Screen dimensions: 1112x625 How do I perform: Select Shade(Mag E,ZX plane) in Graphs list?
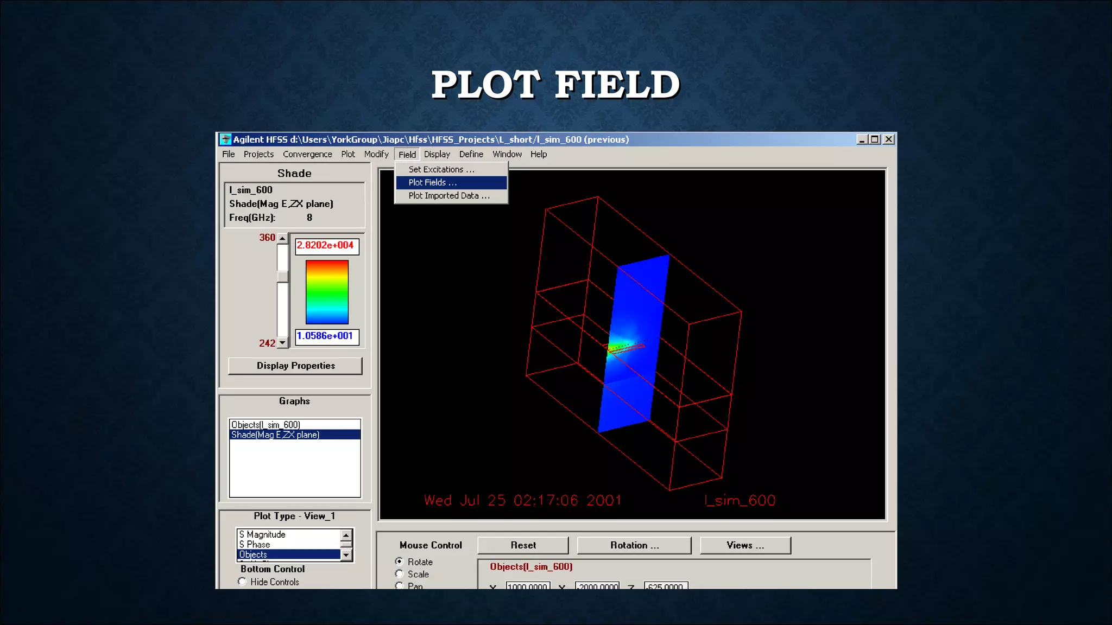(295, 435)
